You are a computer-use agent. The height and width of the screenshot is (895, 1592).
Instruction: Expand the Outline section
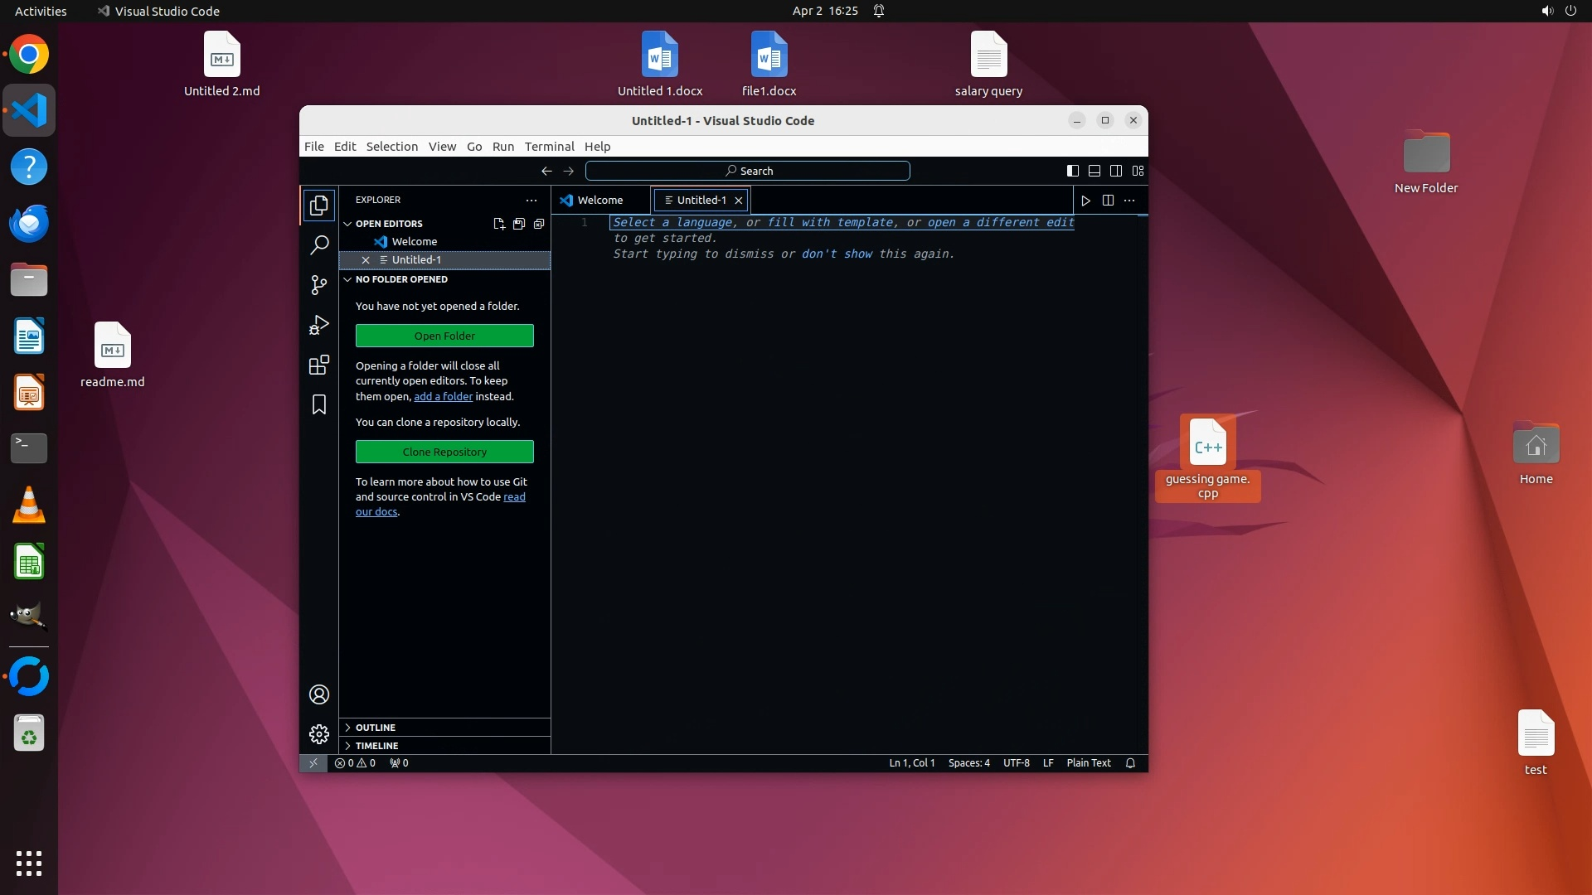click(376, 728)
